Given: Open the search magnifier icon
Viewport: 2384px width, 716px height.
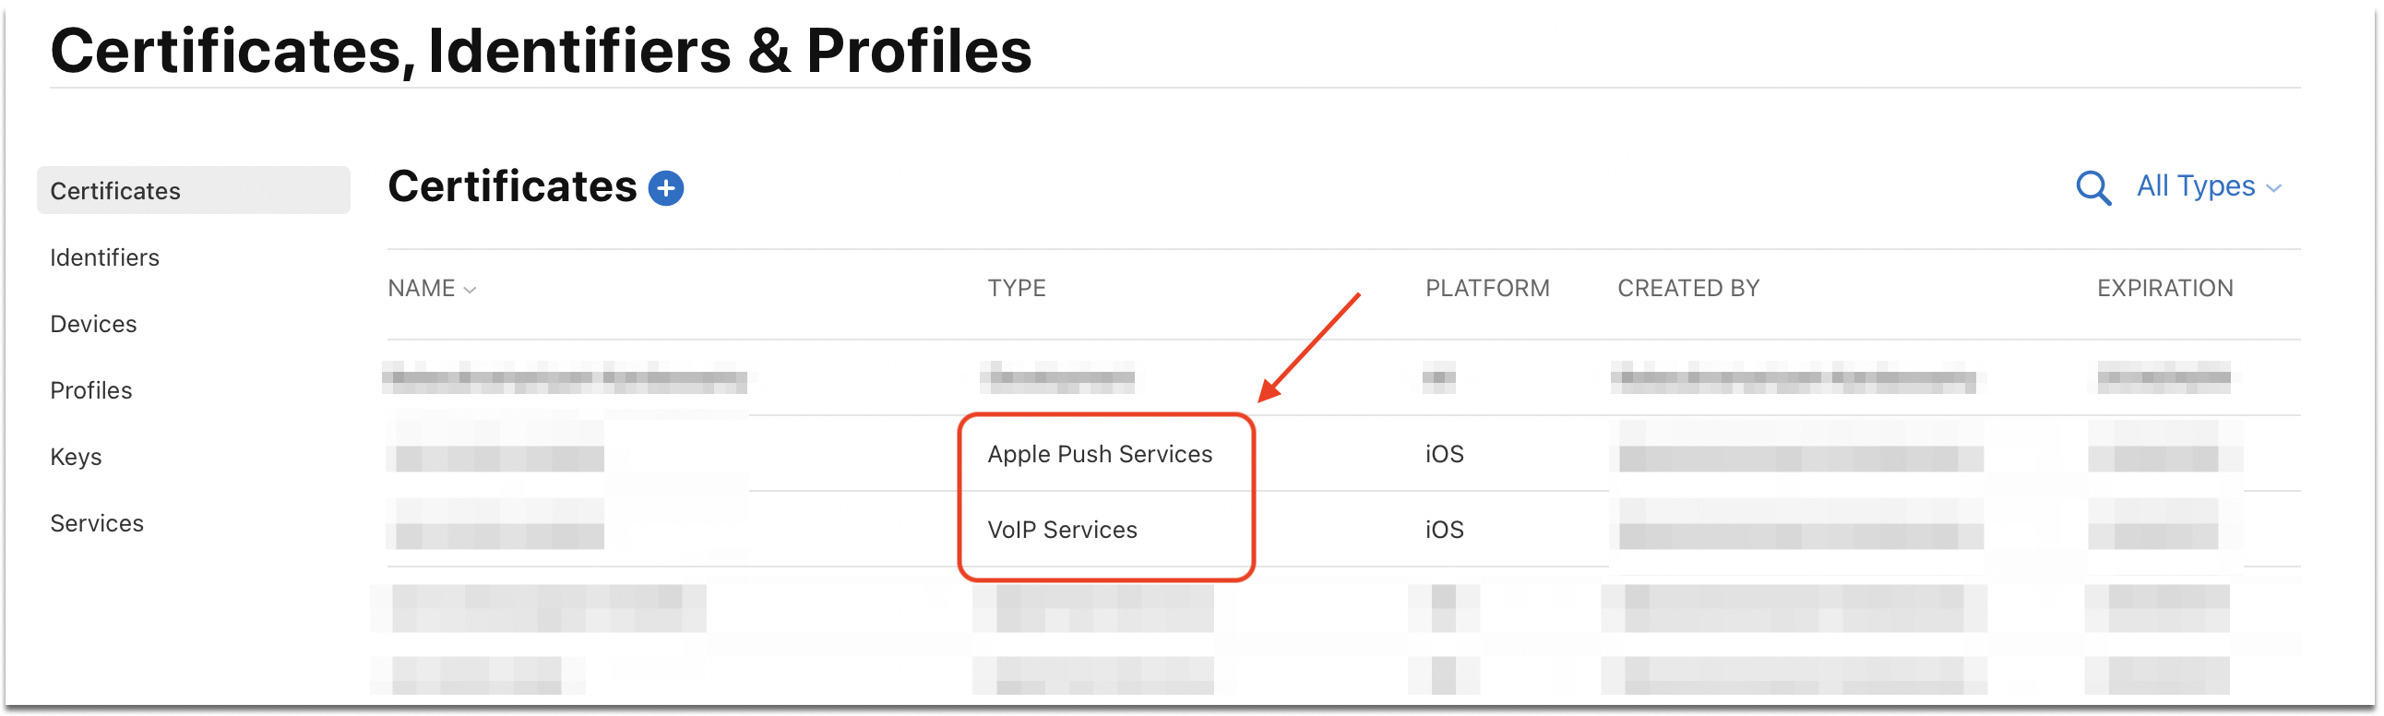Looking at the screenshot, I should [x=2093, y=188].
